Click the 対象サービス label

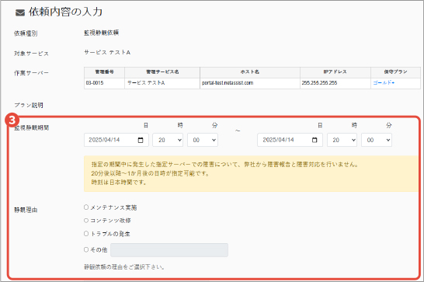[x=31, y=54]
